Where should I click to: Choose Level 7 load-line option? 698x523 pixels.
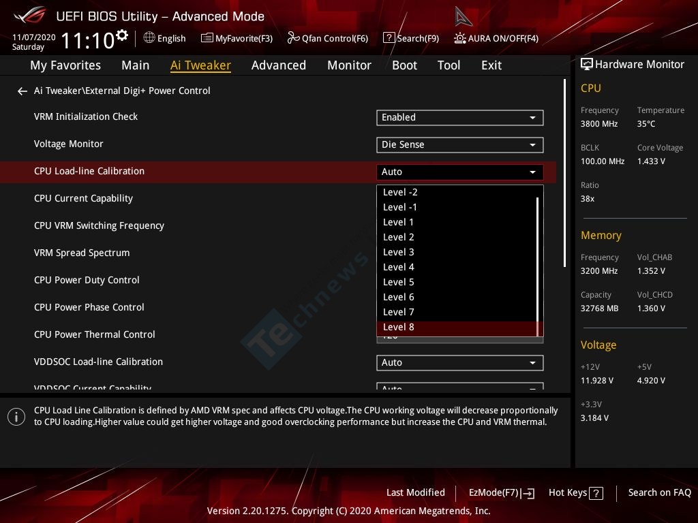[457, 312]
